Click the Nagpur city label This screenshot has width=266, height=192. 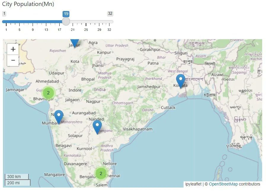tap(93, 101)
